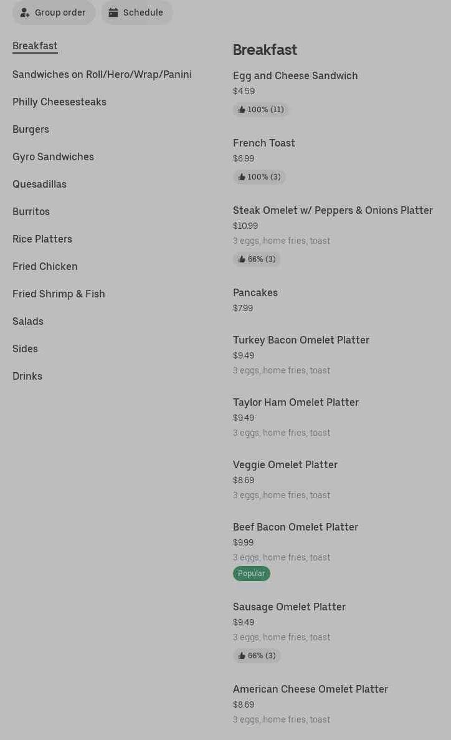Open Veggie Omelet Platter details

pyautogui.click(x=285, y=465)
